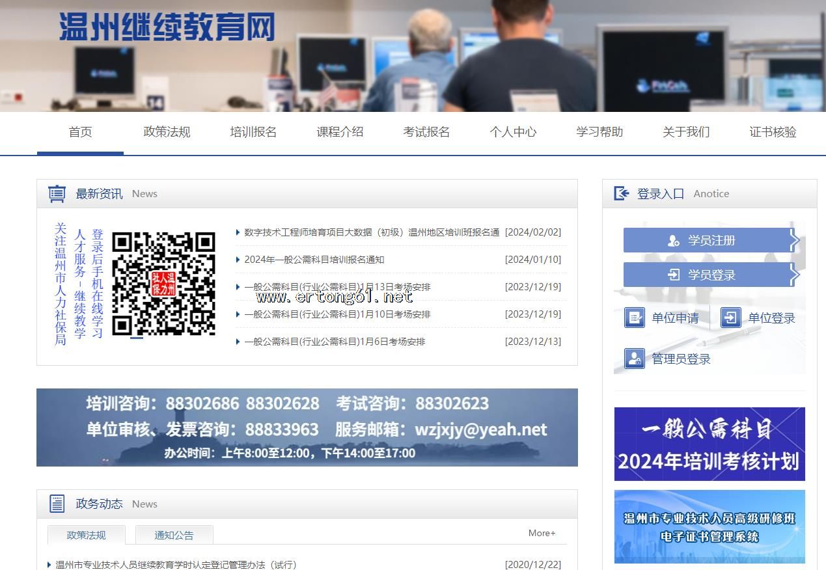
Task: Click the login arrow icon on 学员登录
Action: pos(673,275)
